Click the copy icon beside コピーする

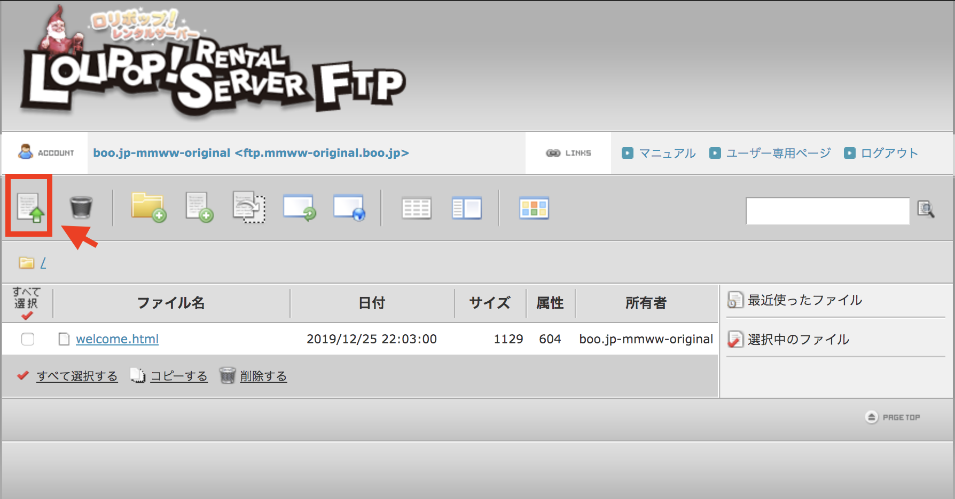coord(138,376)
